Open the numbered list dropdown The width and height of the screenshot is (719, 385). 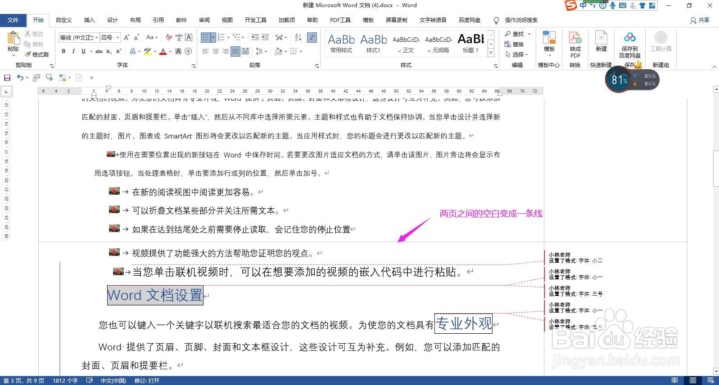(x=228, y=37)
